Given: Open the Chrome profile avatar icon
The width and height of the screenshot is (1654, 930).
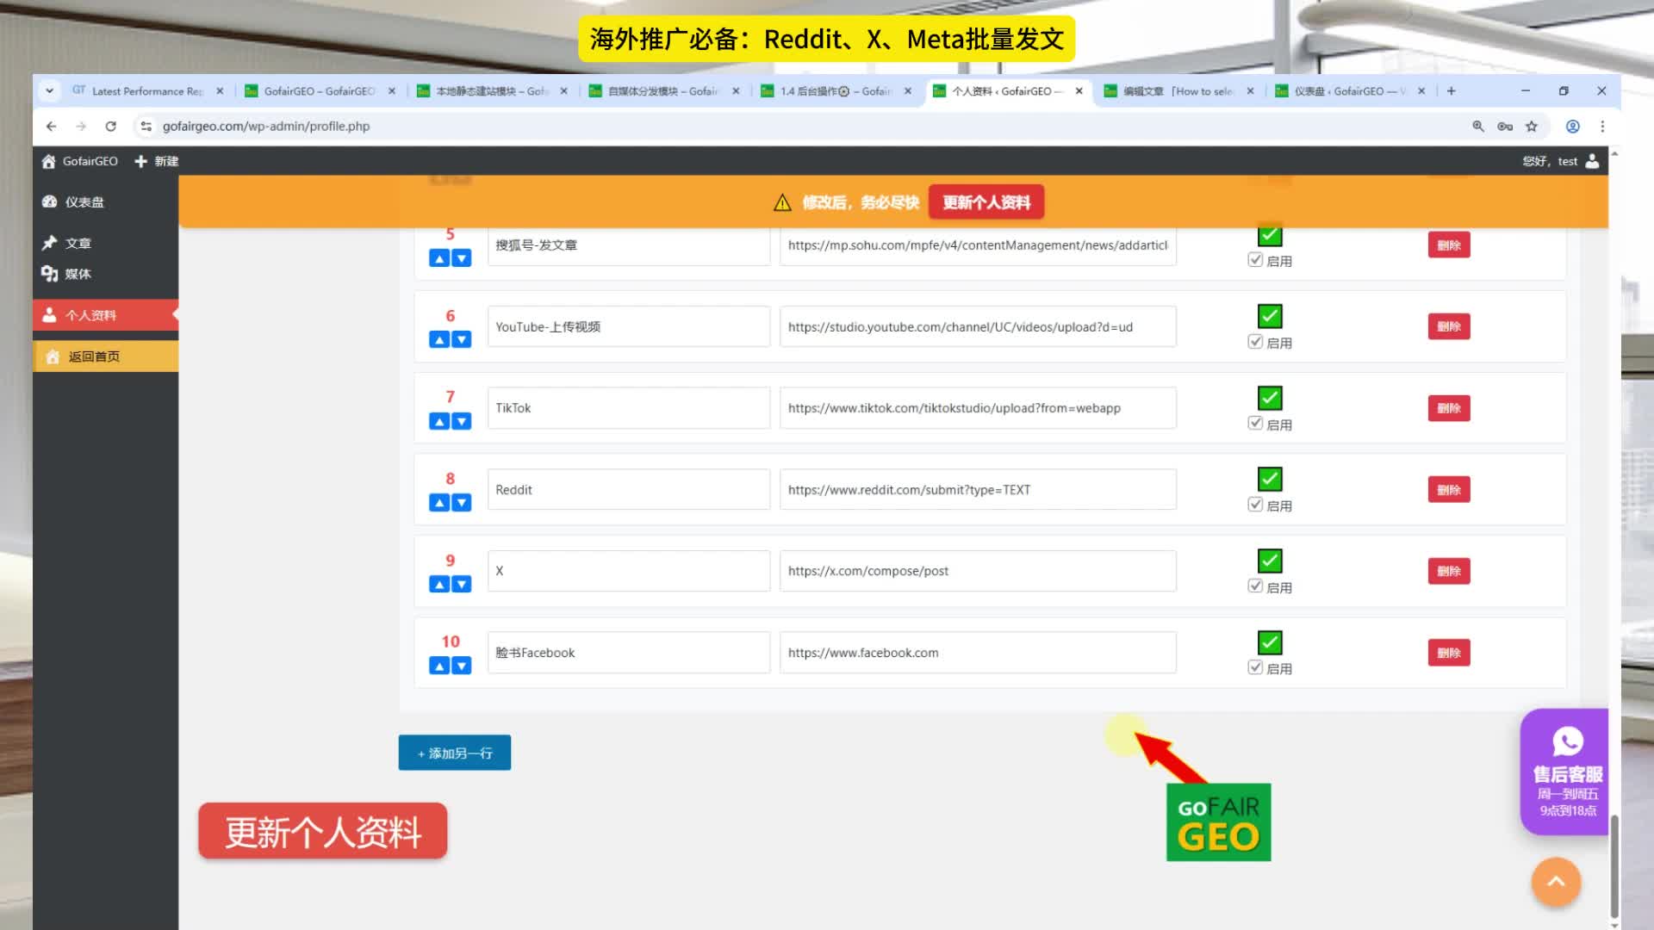Looking at the screenshot, I should click(1572, 127).
